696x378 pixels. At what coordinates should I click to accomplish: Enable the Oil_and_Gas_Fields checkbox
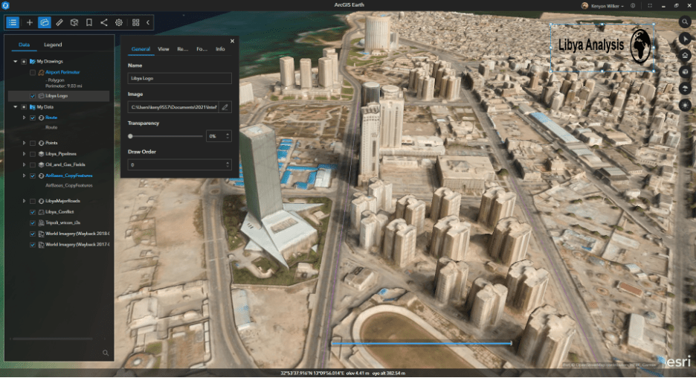click(x=33, y=164)
